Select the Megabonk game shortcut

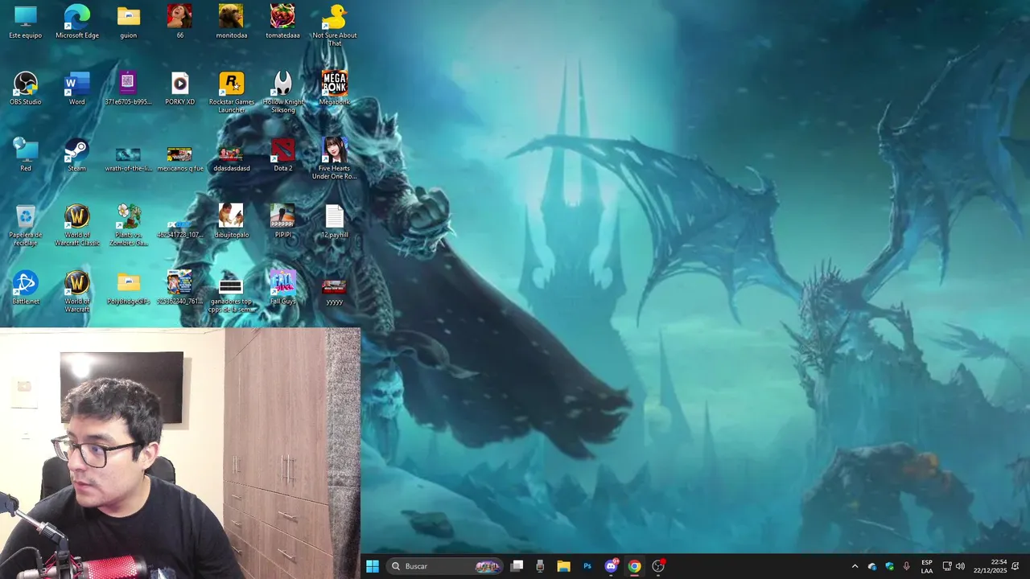334,88
